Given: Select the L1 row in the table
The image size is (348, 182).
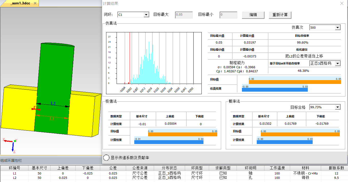Looking at the screenshot, I should [174, 173].
